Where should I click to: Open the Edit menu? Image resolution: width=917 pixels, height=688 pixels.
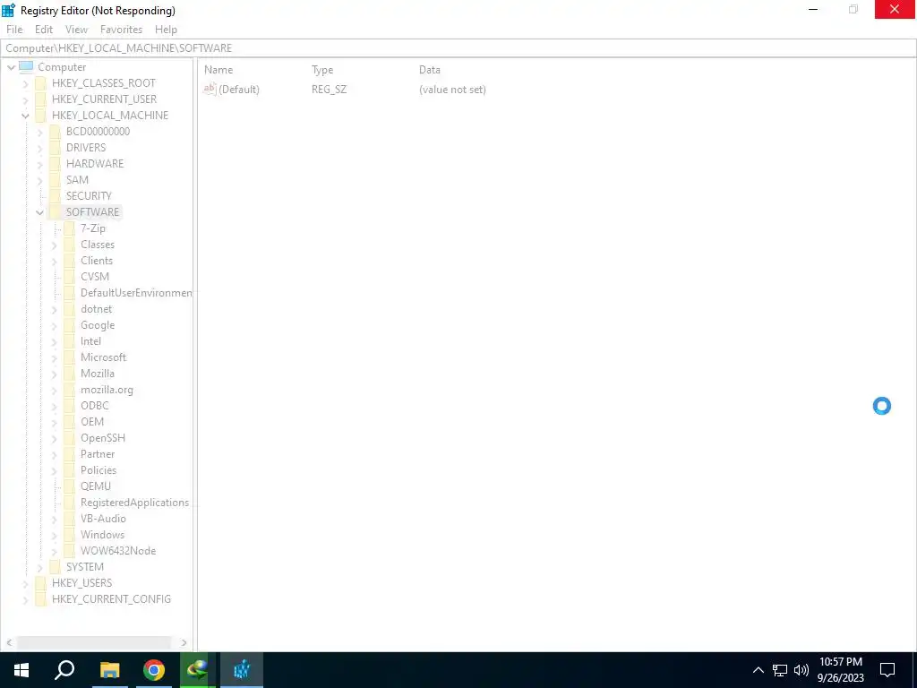point(44,30)
